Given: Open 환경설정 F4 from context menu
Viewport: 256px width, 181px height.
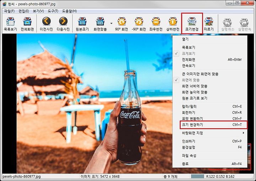Looking at the screenshot, I should click(x=210, y=147).
